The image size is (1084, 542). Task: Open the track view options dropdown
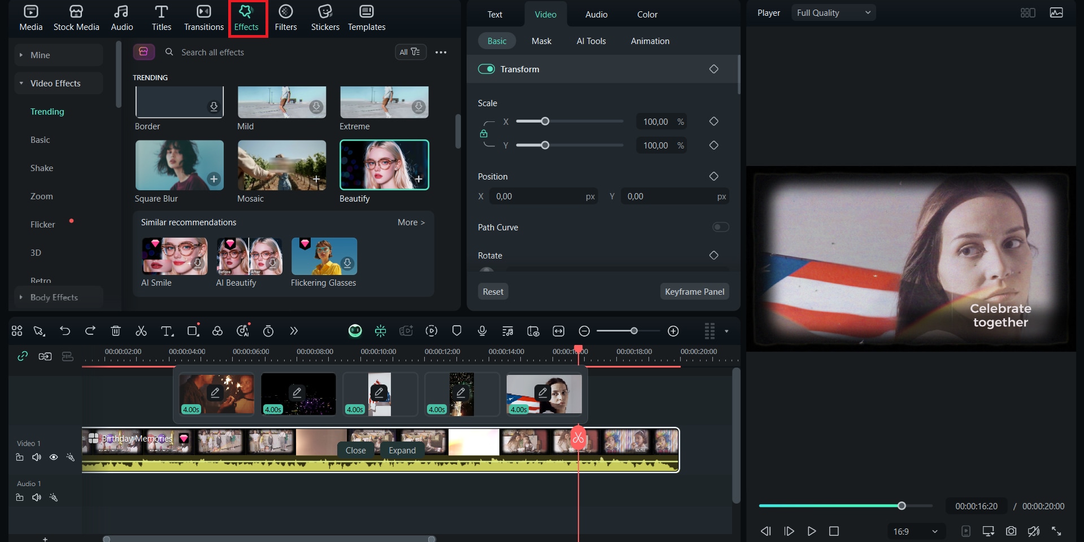(x=726, y=331)
